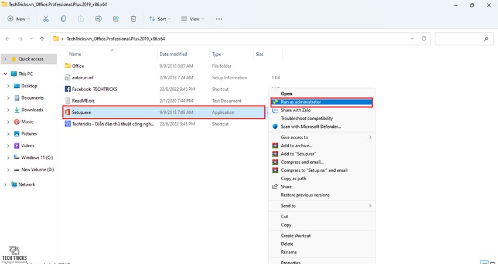Select the Facebook TECHTRICKS shortcut icon

coord(67,89)
